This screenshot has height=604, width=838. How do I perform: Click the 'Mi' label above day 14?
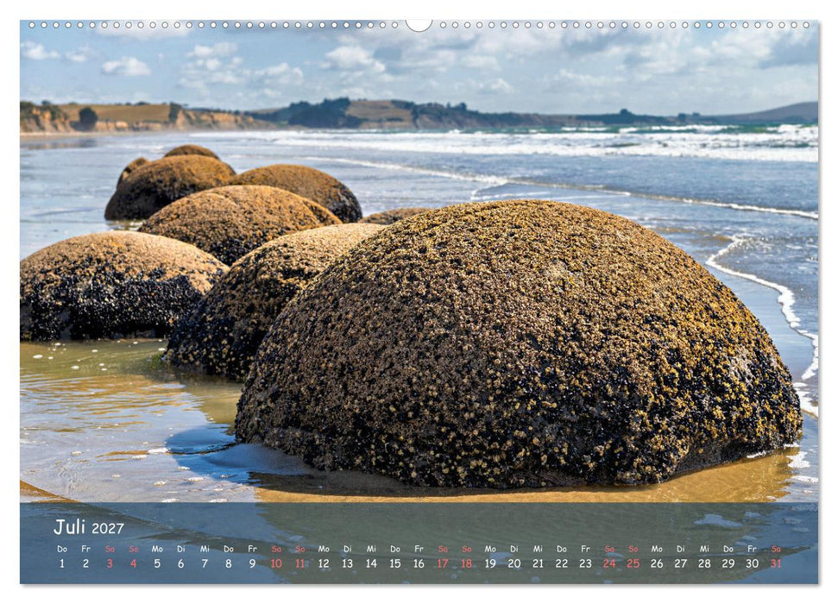click(371, 549)
